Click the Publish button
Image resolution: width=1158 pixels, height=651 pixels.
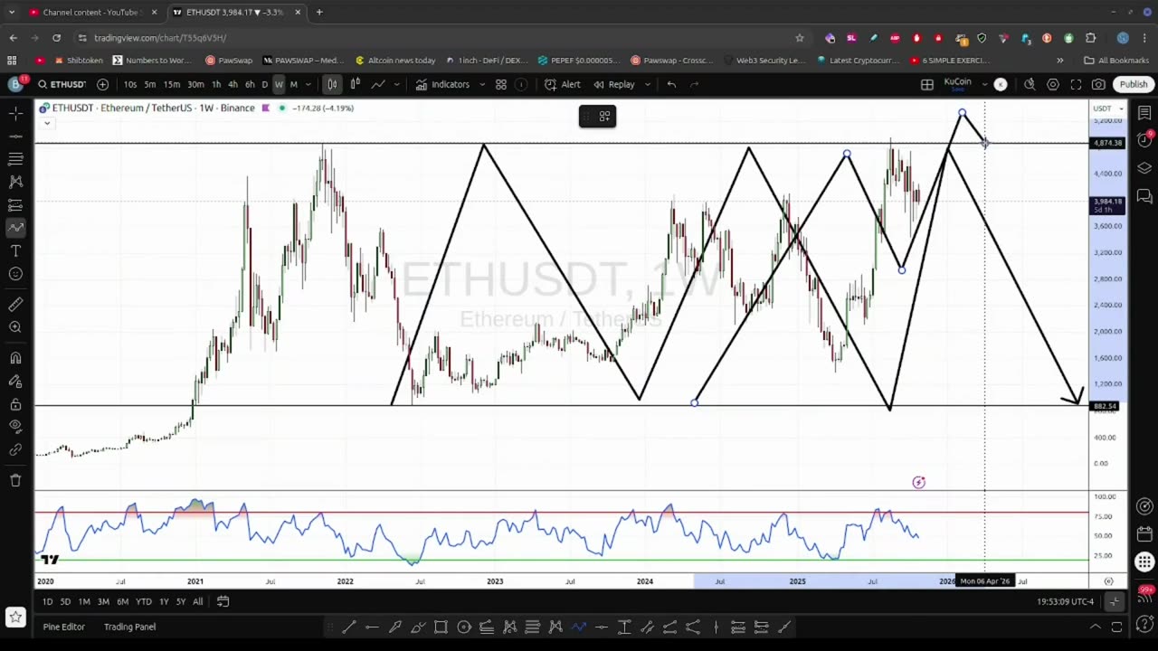(x=1133, y=84)
